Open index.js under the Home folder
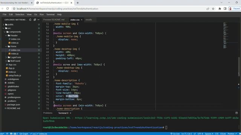241x135 pixels. (x=15, y=54)
